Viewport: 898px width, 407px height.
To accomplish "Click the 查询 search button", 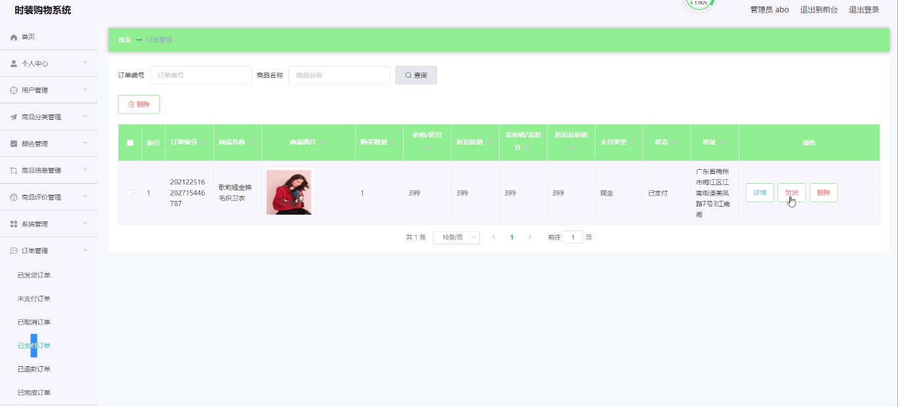I will [x=416, y=75].
